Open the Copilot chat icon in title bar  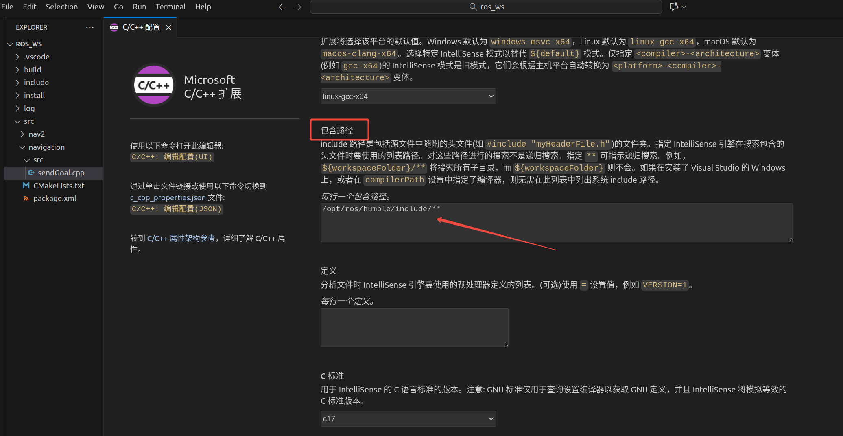coord(675,7)
